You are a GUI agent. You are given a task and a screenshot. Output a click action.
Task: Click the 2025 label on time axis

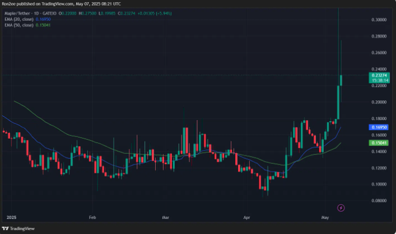pos(11,217)
